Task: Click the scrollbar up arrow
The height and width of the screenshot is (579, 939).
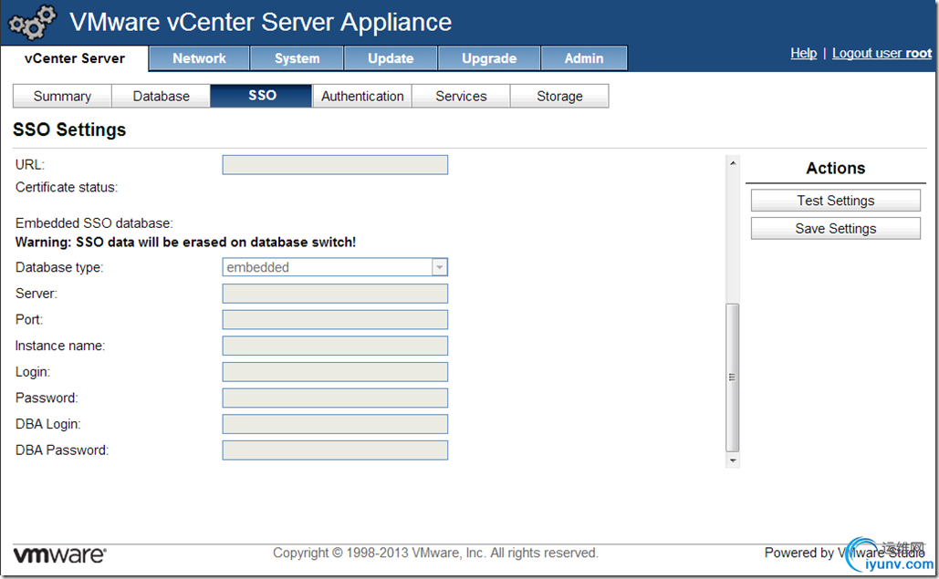Action: pos(733,162)
